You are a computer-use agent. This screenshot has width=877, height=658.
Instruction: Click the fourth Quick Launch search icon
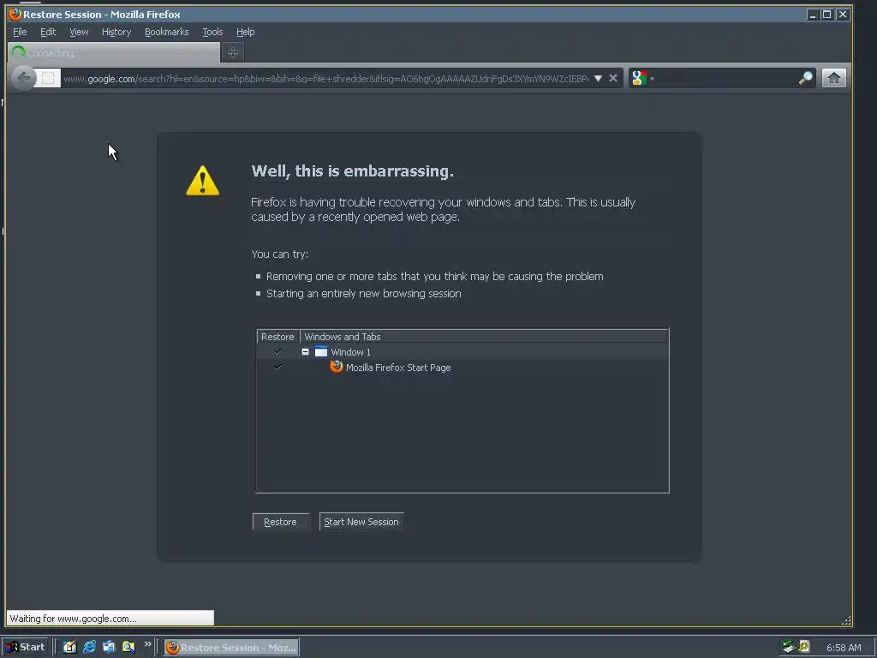point(128,647)
